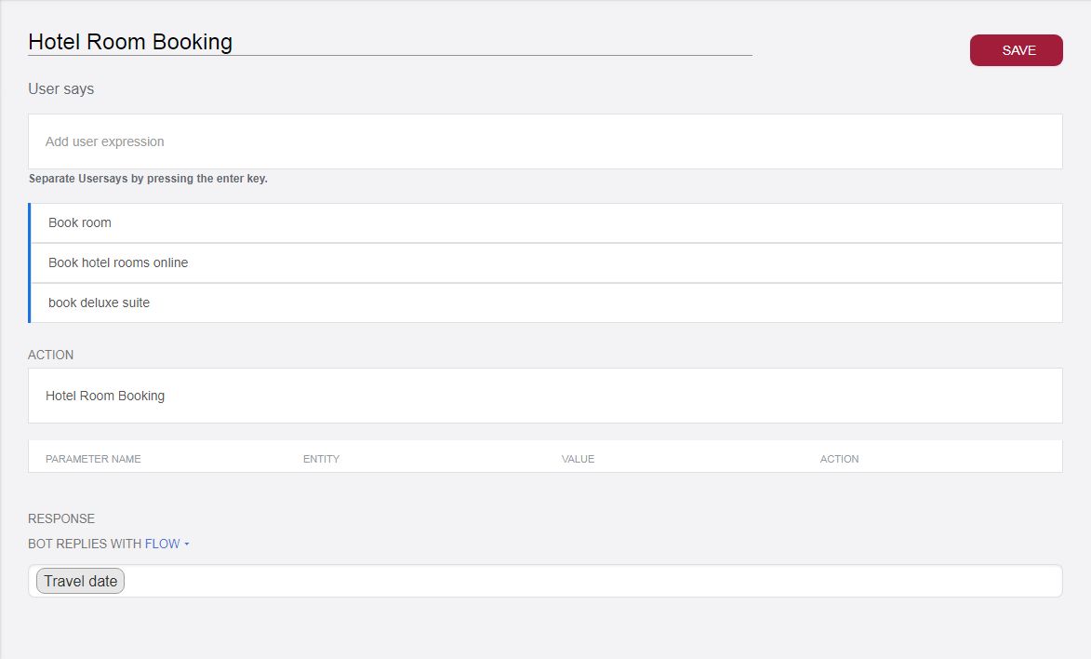Click the "Separate Usersays" hint text
This screenshot has width=1091, height=659.
tap(148, 179)
